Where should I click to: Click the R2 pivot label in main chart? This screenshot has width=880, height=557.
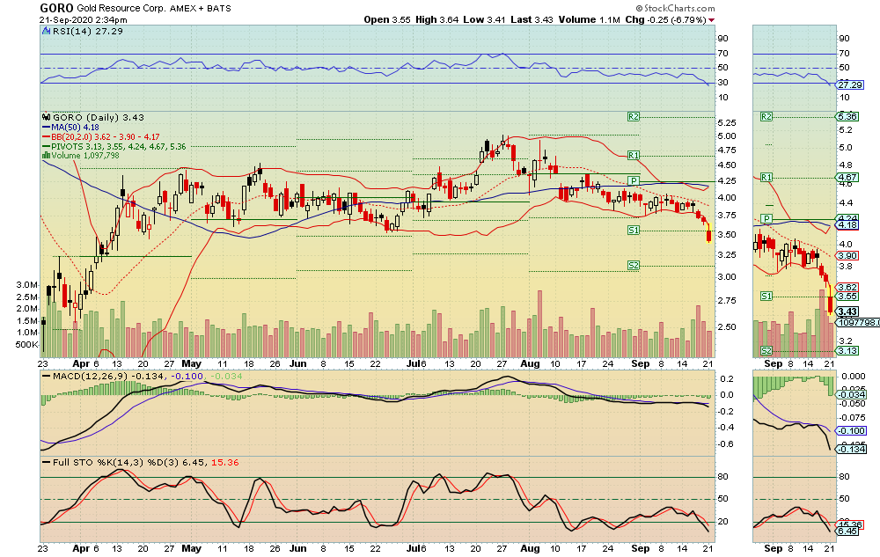[634, 117]
